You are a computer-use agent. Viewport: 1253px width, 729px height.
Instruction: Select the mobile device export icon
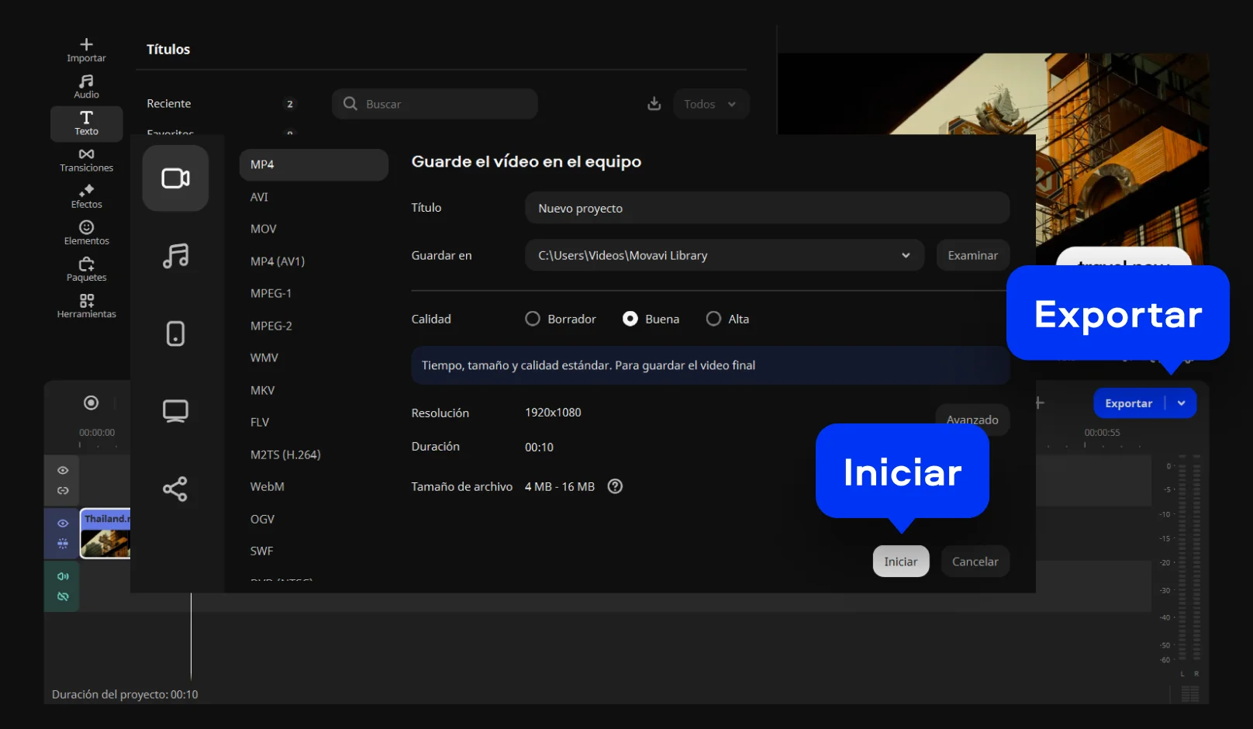point(175,333)
